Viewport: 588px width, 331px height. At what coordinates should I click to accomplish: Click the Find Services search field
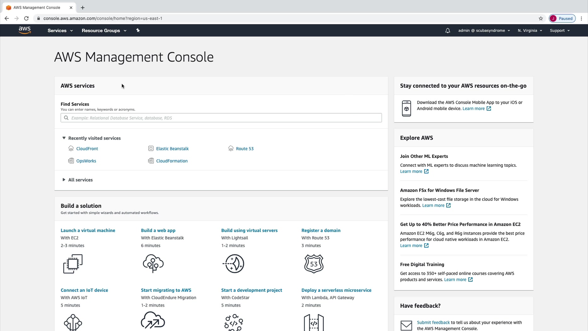coord(221,118)
